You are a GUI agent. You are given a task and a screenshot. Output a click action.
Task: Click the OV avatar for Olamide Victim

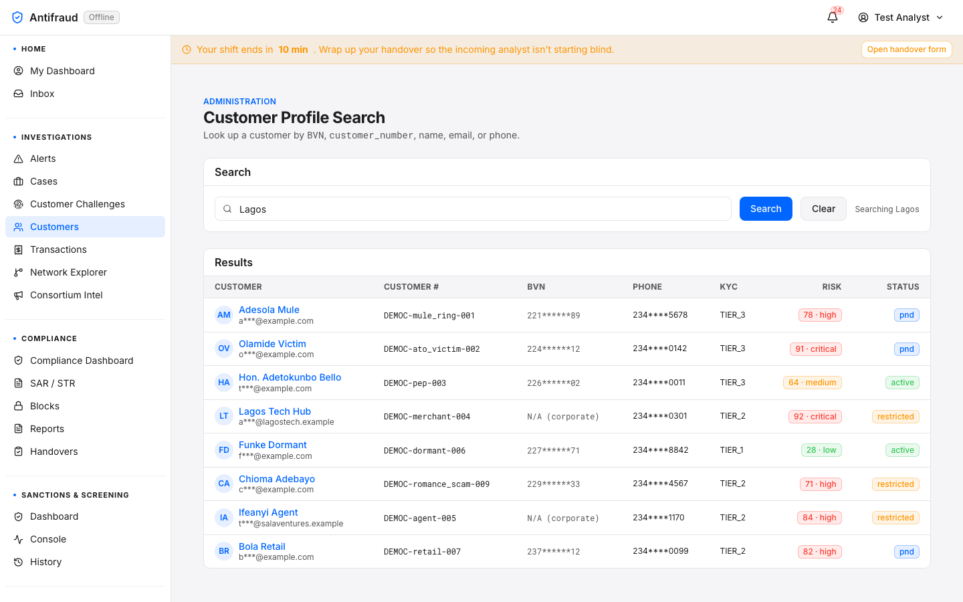pyautogui.click(x=224, y=348)
